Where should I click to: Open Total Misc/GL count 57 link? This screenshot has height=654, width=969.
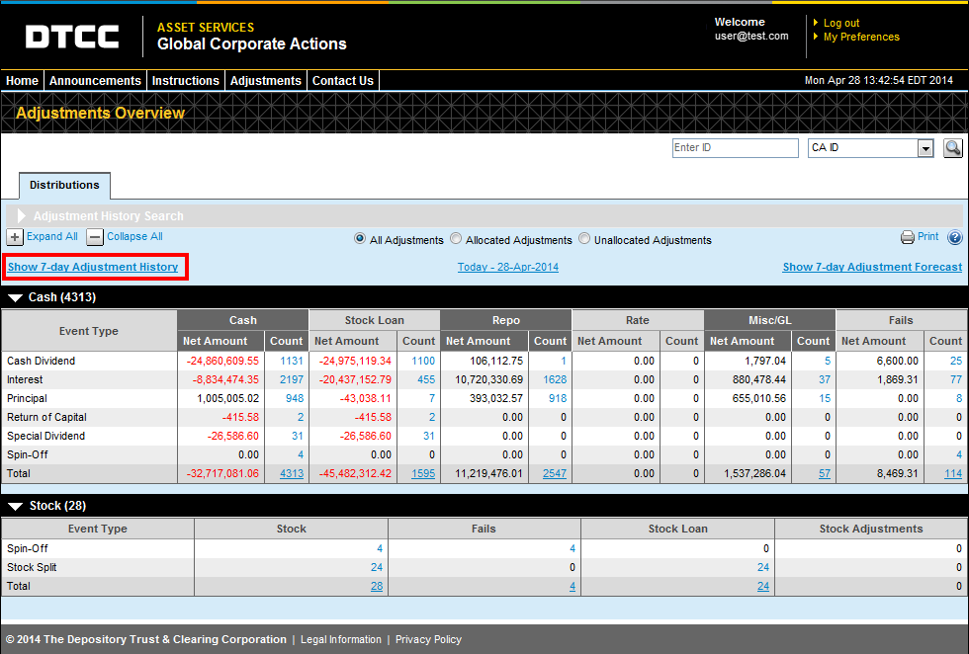(x=825, y=473)
